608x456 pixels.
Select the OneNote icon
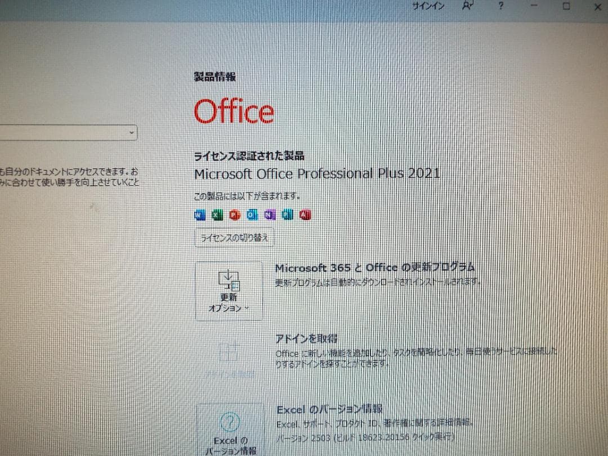[x=269, y=214]
